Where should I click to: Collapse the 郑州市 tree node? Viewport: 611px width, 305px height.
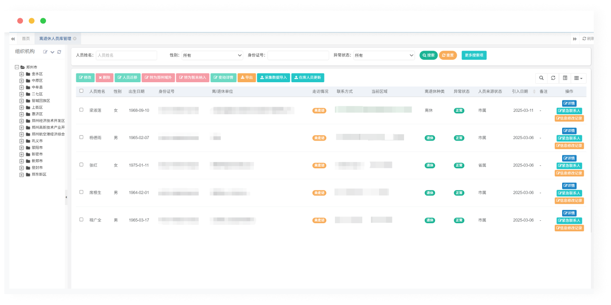point(17,67)
